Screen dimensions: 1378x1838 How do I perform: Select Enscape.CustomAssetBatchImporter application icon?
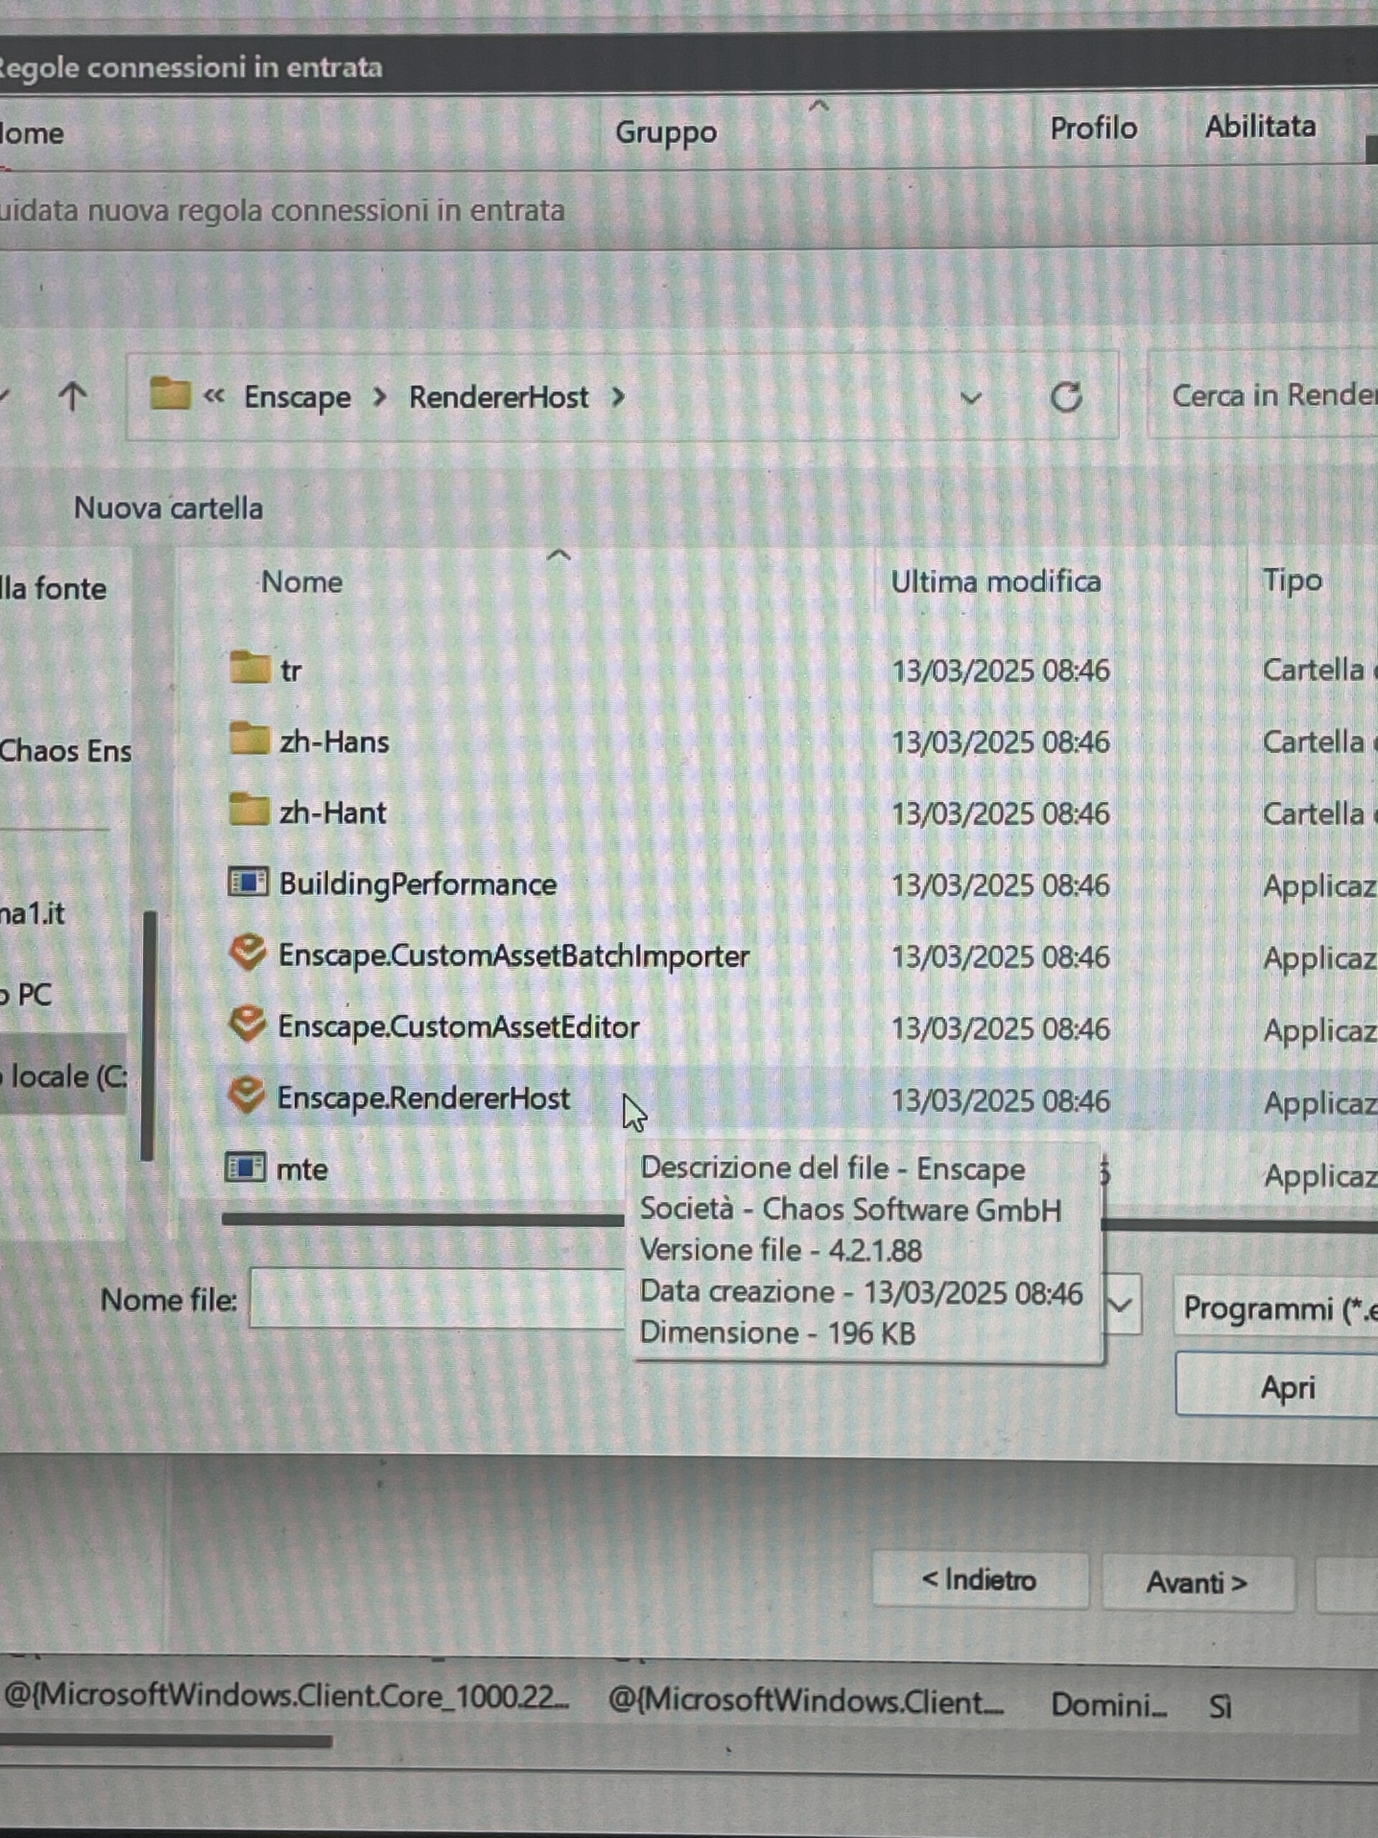pos(248,953)
